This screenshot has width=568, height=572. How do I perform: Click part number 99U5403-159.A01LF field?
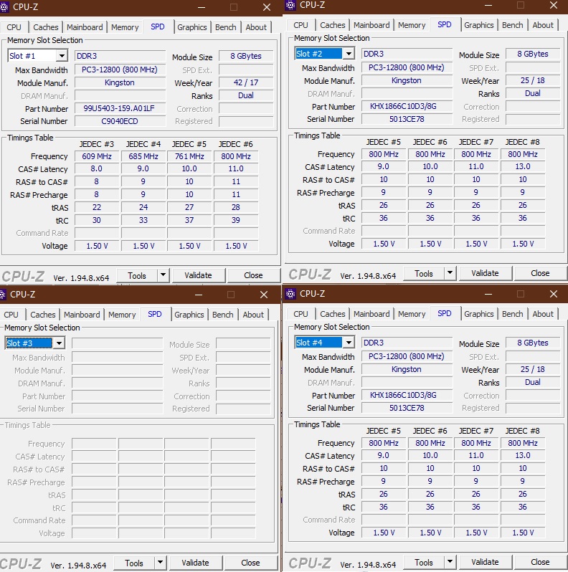(120, 108)
